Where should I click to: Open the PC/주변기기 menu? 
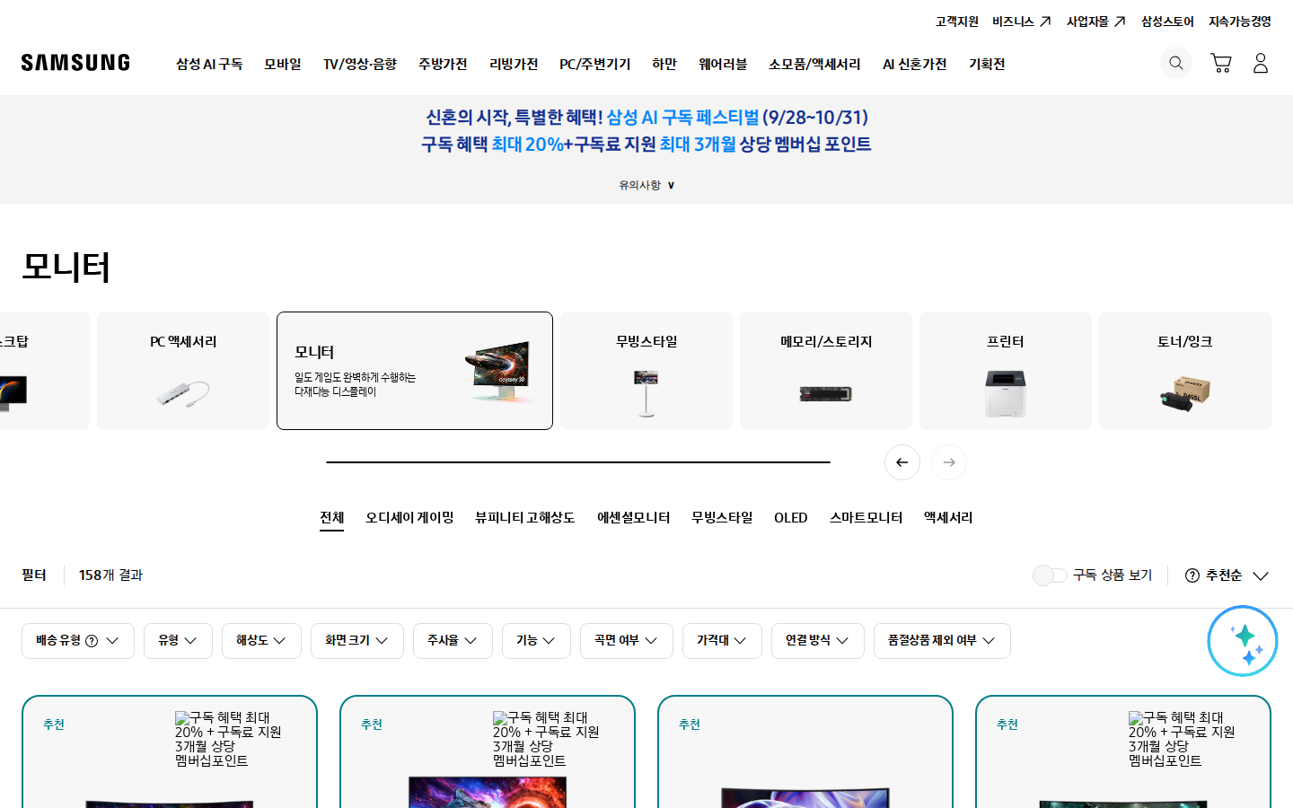tap(595, 65)
